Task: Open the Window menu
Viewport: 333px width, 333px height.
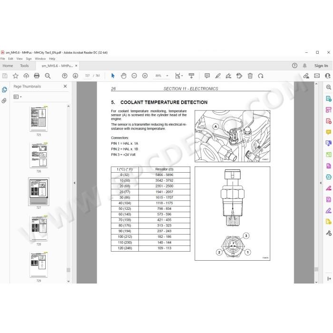Action: [x=40, y=59]
